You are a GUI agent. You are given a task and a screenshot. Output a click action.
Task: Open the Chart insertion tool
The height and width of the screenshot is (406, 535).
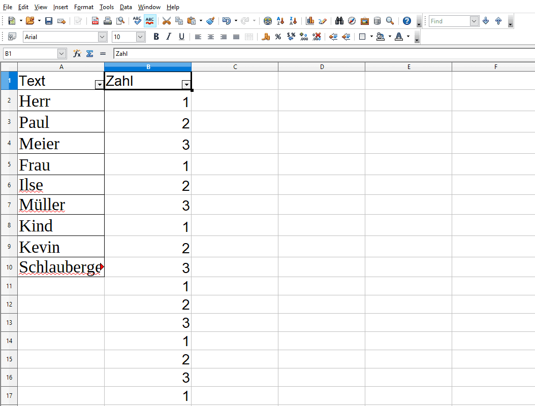tap(310, 21)
